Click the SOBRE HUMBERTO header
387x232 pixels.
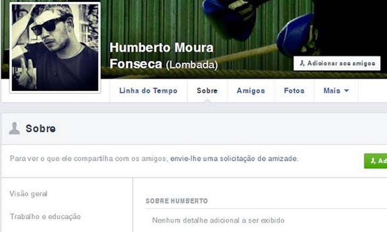[176, 201]
